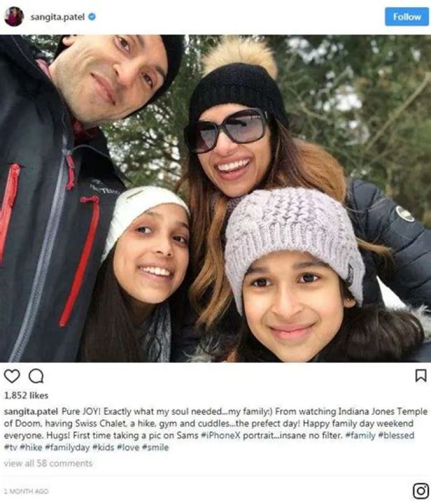Click the blue verified badge
The height and width of the screenshot is (503, 431).
(x=92, y=17)
